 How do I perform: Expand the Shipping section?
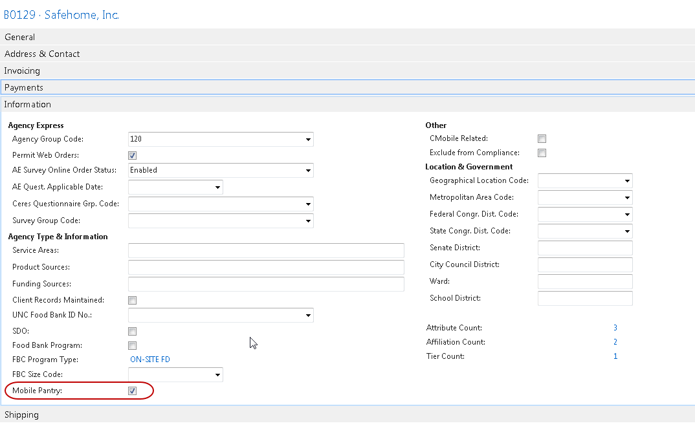tap(22, 415)
